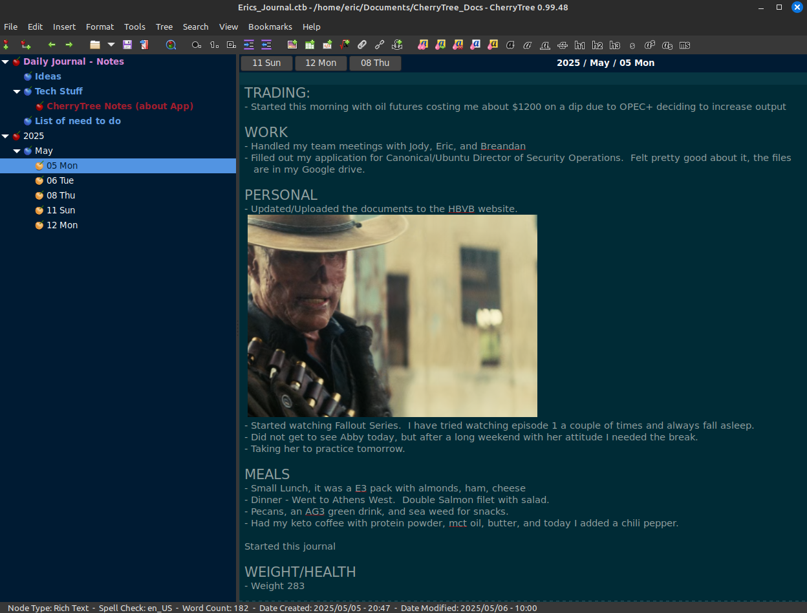The image size is (807, 613).
Task: Export to PDF from the toolbar
Action: coord(144,45)
